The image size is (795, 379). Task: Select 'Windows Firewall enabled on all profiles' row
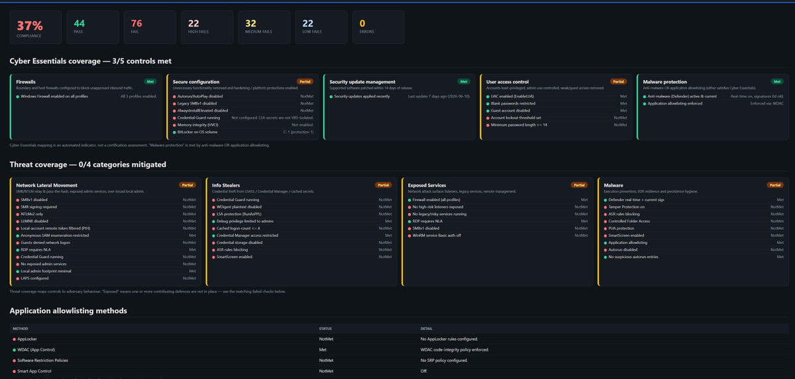point(86,96)
